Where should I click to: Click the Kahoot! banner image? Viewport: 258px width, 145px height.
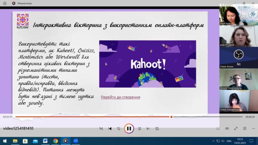pyautogui.click(x=147, y=64)
